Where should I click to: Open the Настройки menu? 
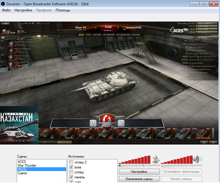[23, 10]
